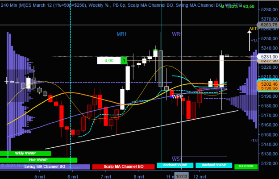The width and height of the screenshot is (279, 179).
Task: Click the 5250,00 price axis label
Action: click(x=269, y=38)
